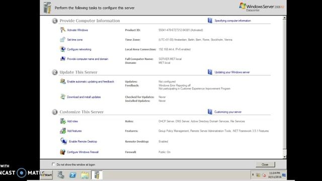Click the Remote Desktop Enabled value
322x181 pixels.
[163, 141]
